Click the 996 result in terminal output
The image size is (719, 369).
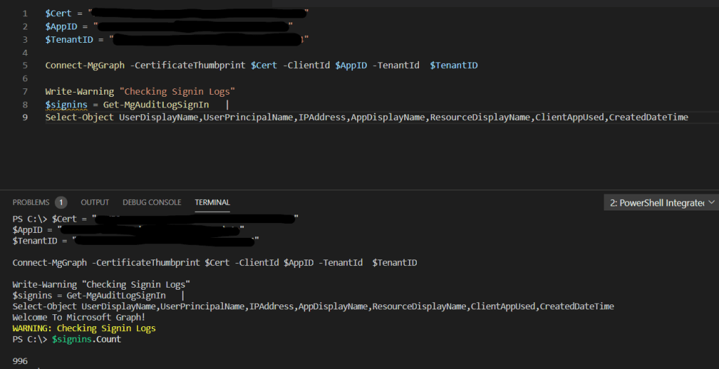(20, 361)
